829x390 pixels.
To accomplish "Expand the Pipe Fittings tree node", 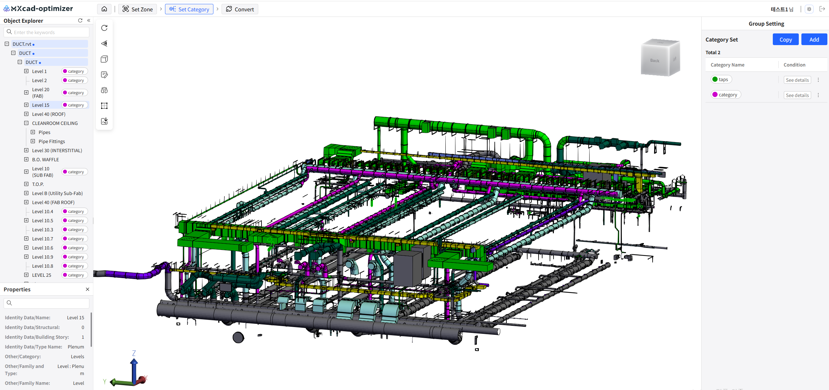I will click(x=33, y=141).
